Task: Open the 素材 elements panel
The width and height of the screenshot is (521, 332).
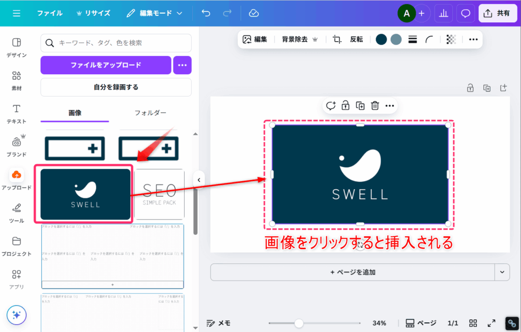Action: click(16, 81)
